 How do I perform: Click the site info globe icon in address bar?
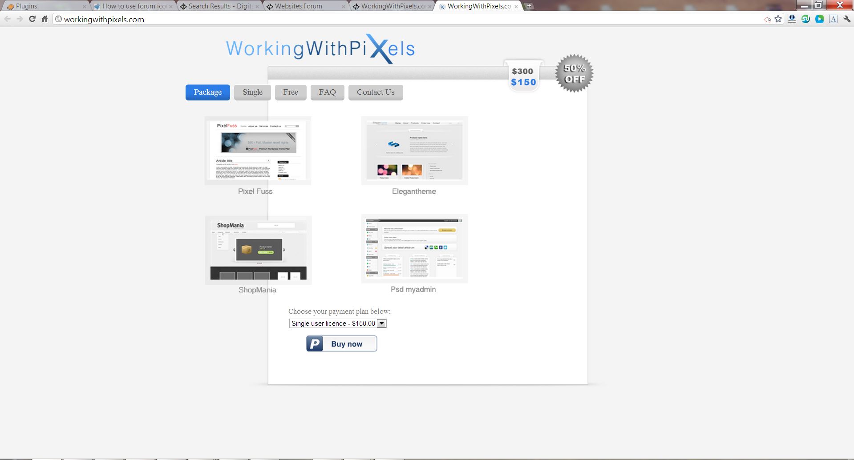[x=58, y=19]
